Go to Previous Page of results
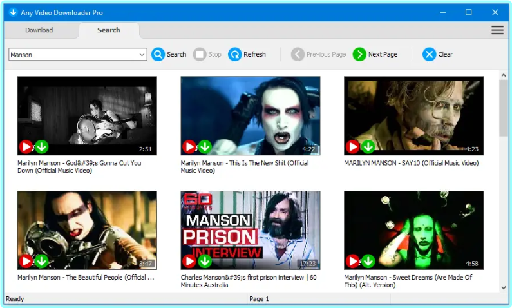The width and height of the screenshot is (512, 308). coord(318,55)
